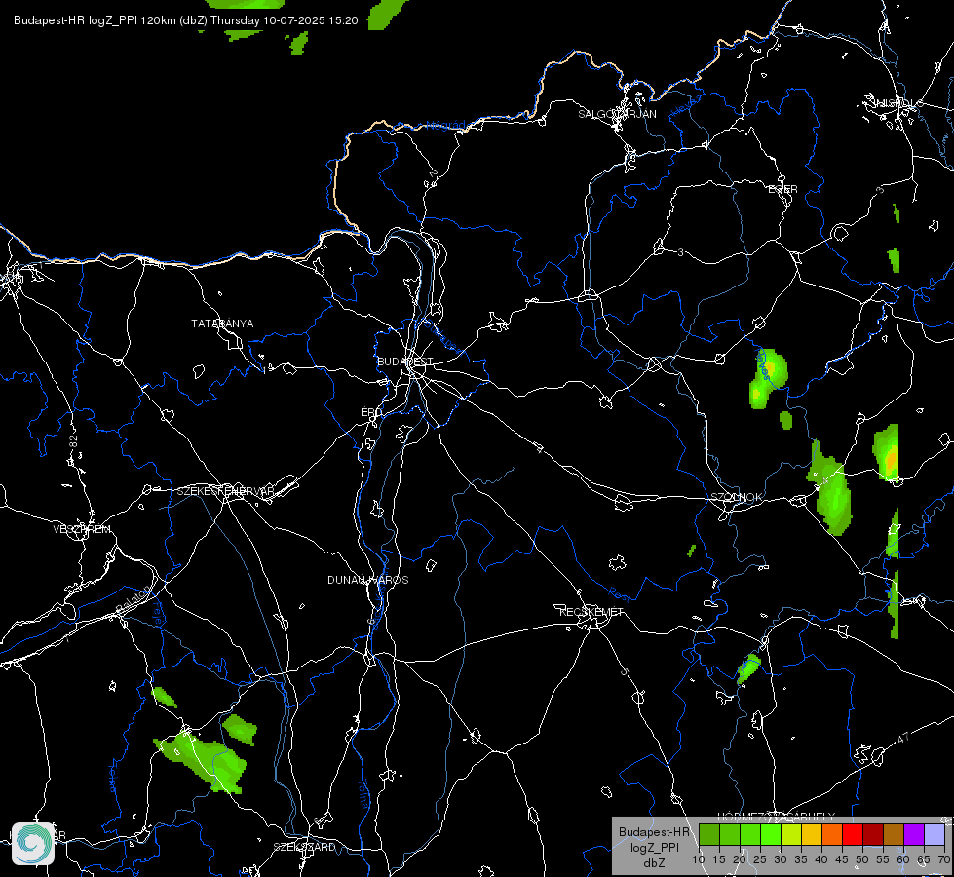Click the legend scale value '50'

(862, 860)
